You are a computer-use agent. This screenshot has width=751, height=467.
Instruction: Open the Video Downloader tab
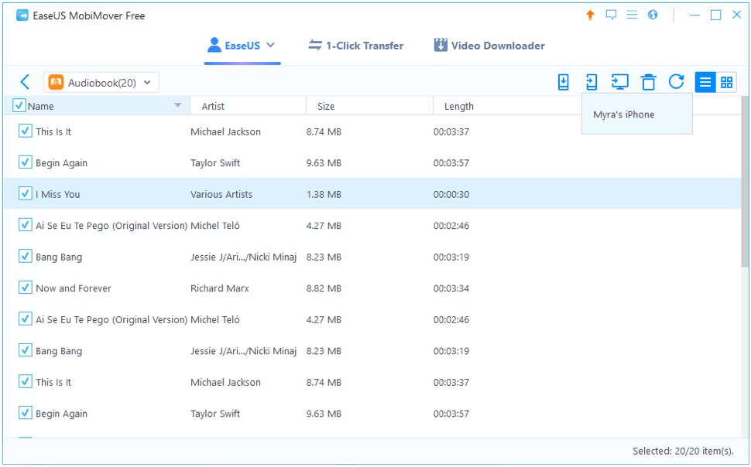[489, 46]
